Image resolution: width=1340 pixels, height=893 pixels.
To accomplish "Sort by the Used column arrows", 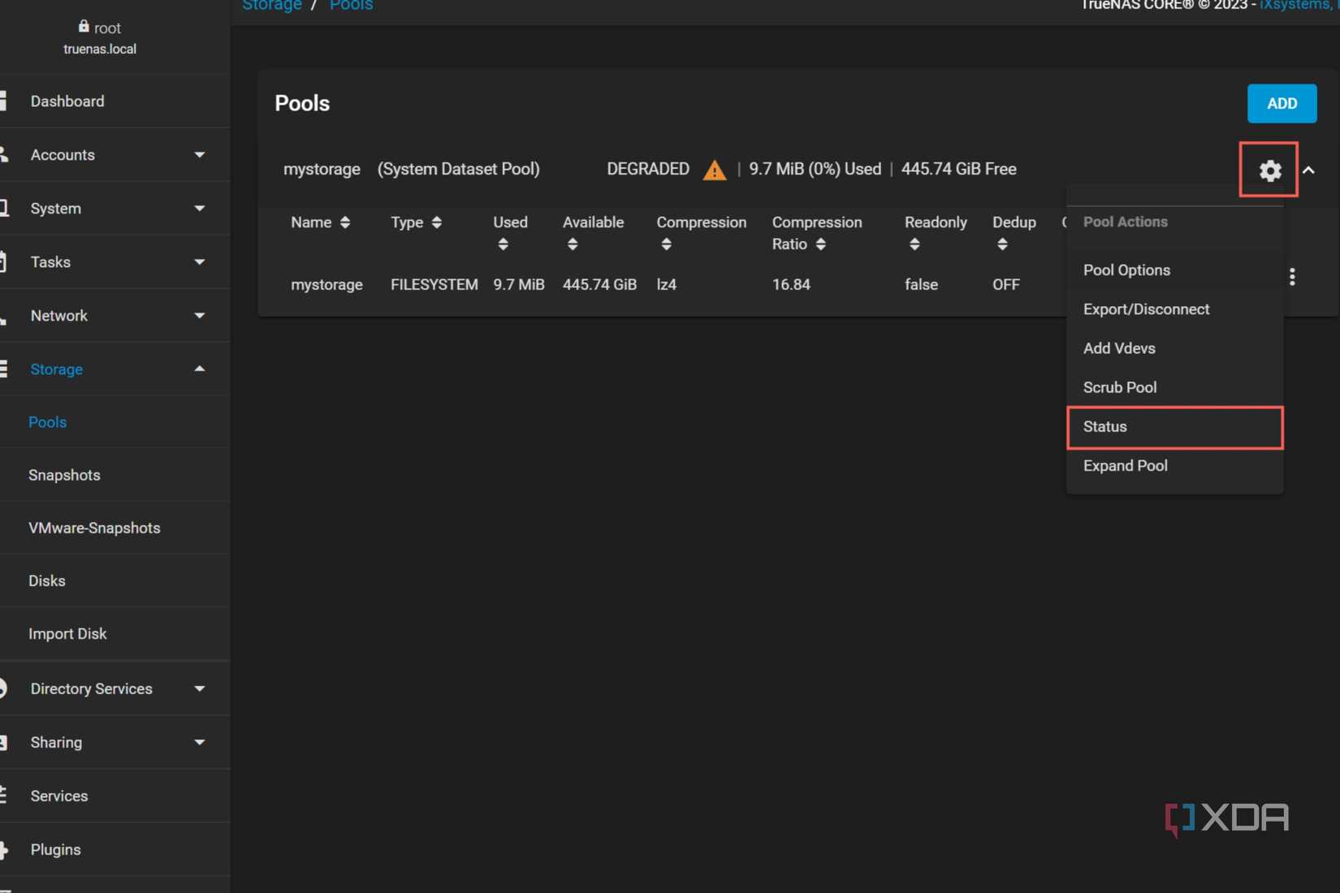I will click(503, 244).
